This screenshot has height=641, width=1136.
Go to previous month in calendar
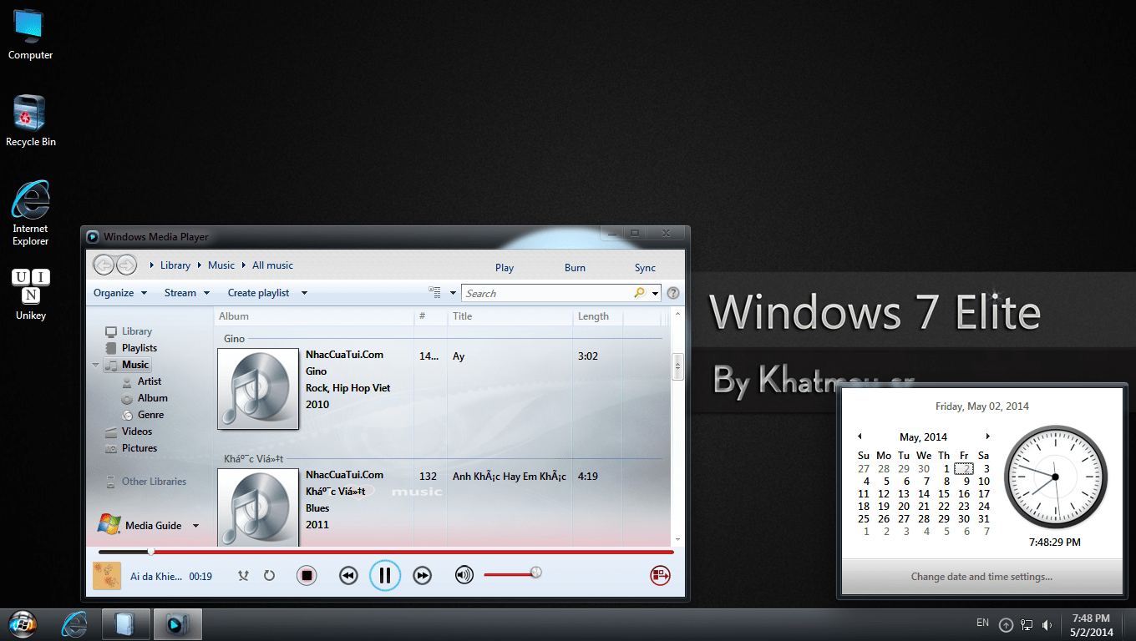click(x=860, y=437)
